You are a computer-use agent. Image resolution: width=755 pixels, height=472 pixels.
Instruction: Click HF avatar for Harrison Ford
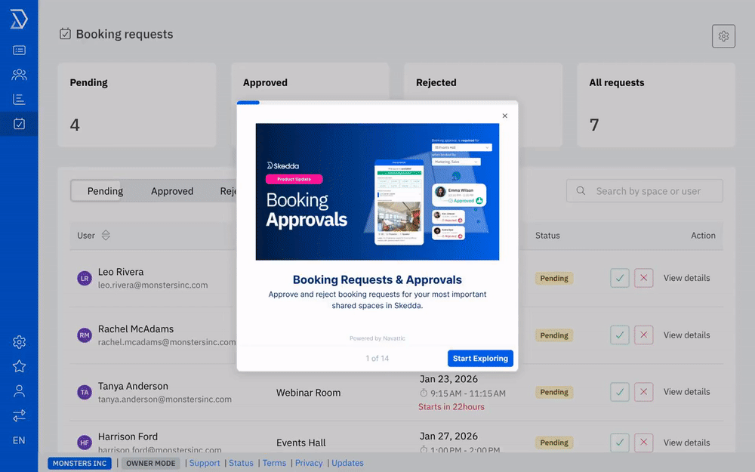(85, 442)
